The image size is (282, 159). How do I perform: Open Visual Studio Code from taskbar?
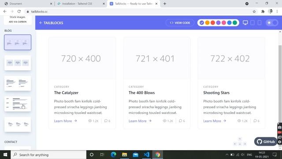pyautogui.click(x=146, y=155)
